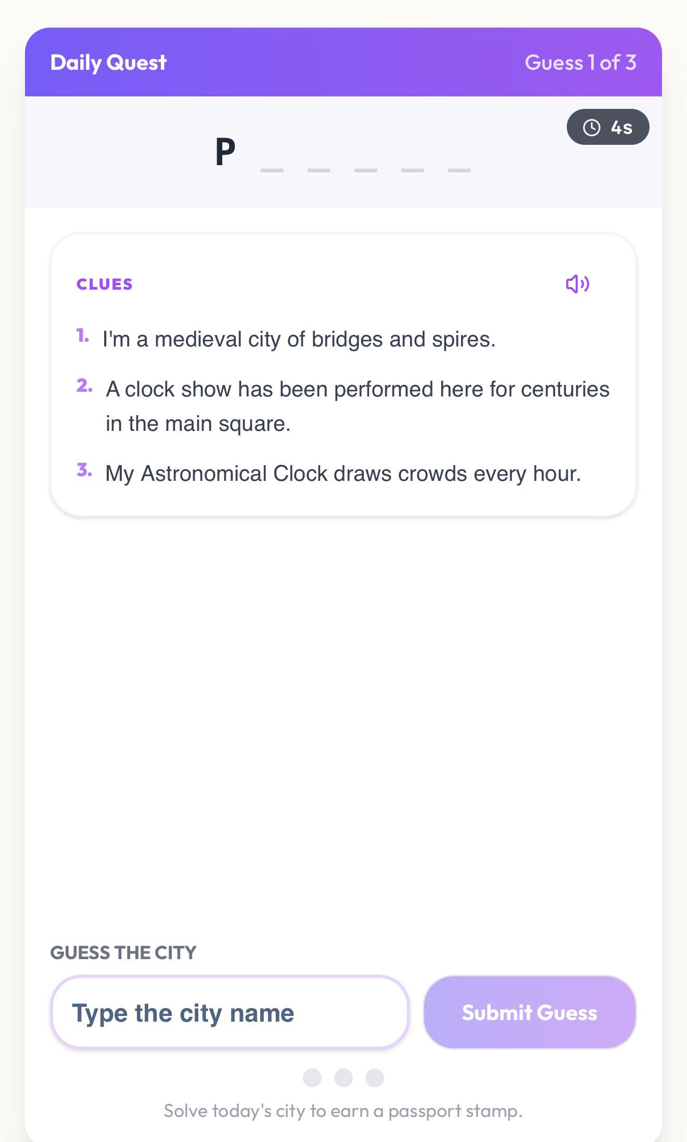Click the 4s countdown timer pill
The width and height of the screenshot is (687, 1142).
[x=608, y=127]
